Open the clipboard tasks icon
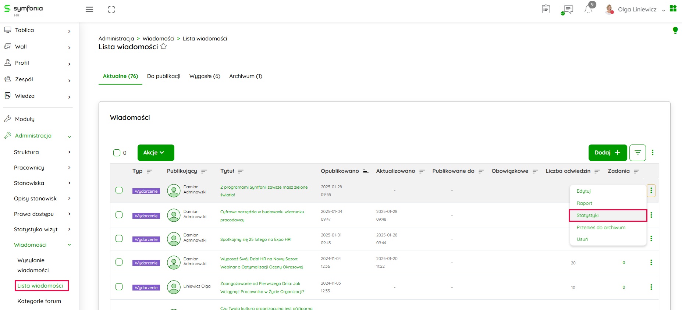 tap(546, 9)
